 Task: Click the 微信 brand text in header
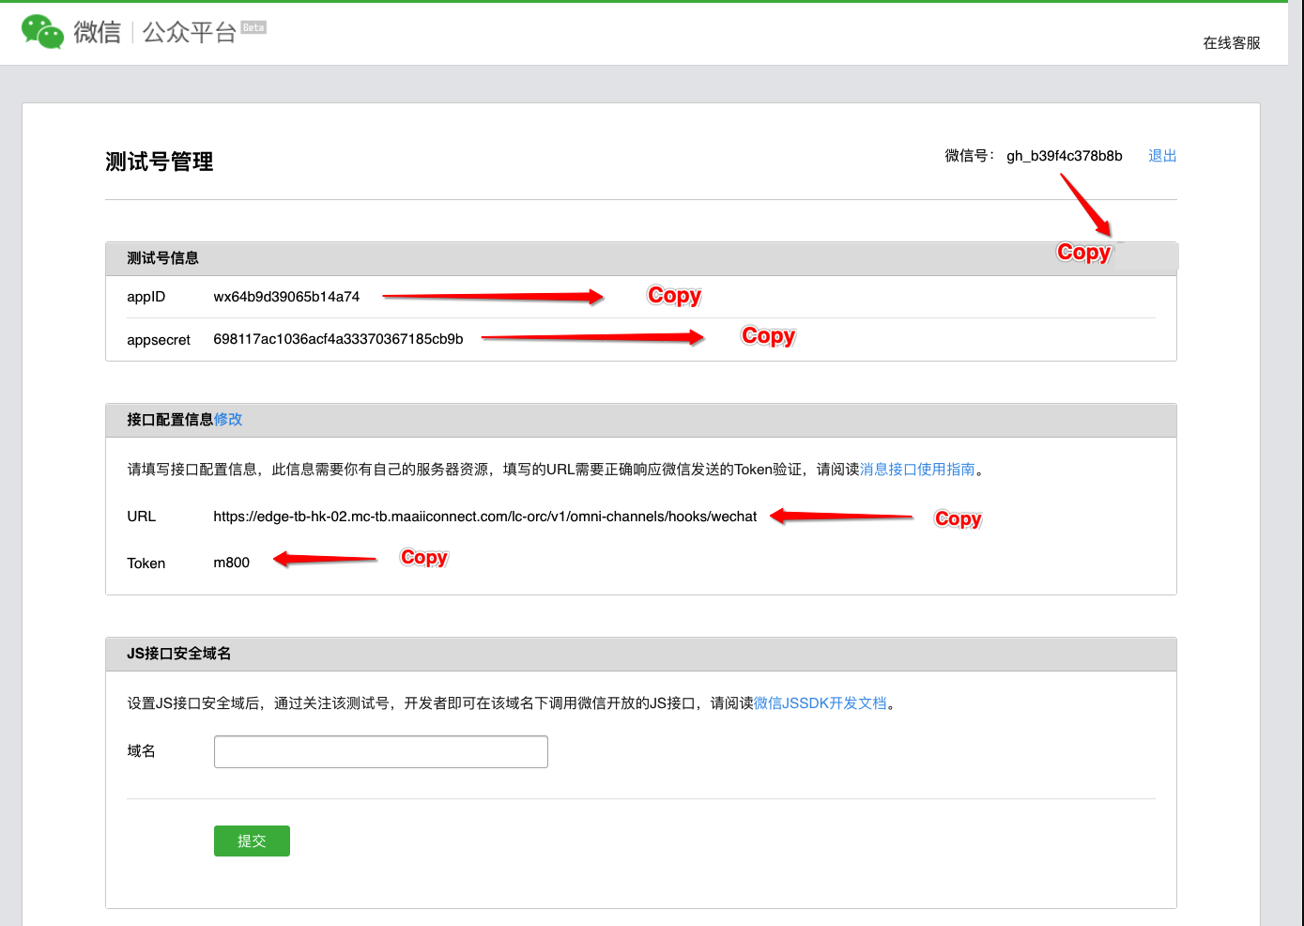(x=98, y=32)
